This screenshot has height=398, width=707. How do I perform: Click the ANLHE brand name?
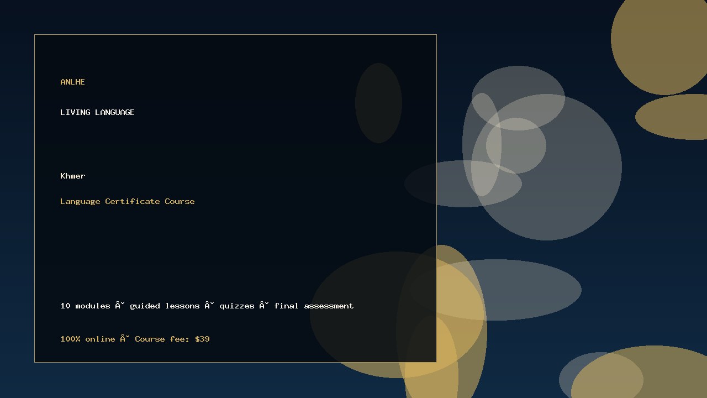(x=72, y=82)
